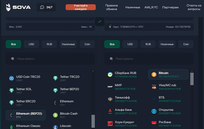Viewport: 204px width, 129px height.
Task: Open the Партнерам page
Action: 170,7
